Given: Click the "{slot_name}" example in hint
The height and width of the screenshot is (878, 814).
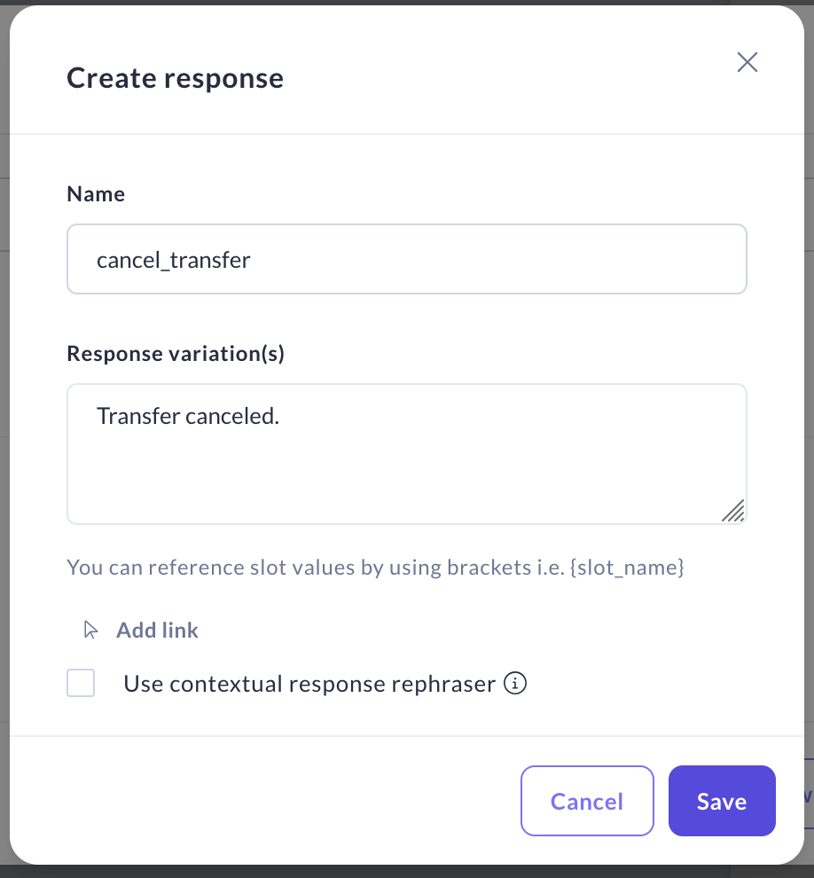Looking at the screenshot, I should [627, 568].
